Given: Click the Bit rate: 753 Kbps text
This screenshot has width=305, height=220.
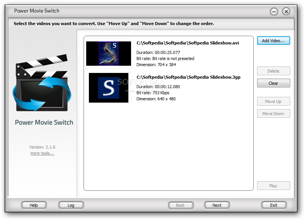Looking at the screenshot, I should coord(153,93).
